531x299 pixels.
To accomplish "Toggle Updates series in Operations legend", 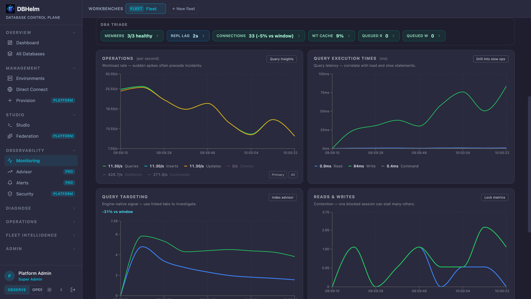I will (202, 166).
